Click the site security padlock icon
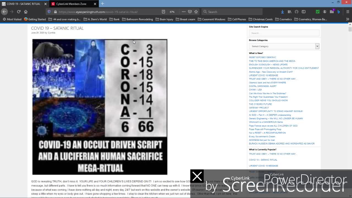The image size is (352, 198). 55,12
